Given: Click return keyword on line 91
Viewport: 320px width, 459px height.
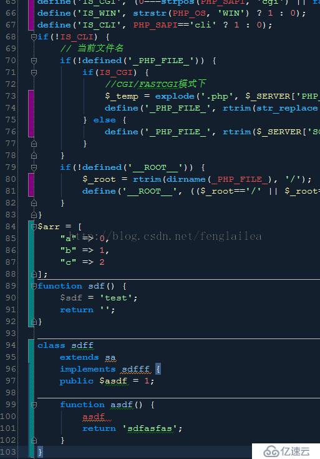Looking at the screenshot, I should [x=77, y=310].
